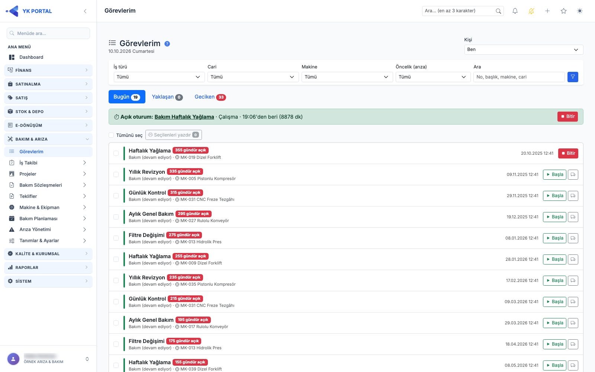This screenshot has height=372, width=595.
Task: Click Seçilenleri yazdır button
Action: (174, 135)
